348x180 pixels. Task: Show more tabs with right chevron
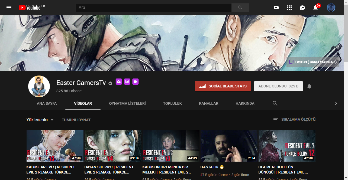[336, 103]
